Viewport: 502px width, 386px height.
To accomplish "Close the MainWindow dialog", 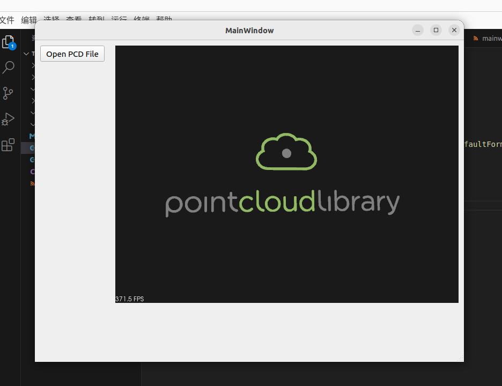I will pos(454,30).
